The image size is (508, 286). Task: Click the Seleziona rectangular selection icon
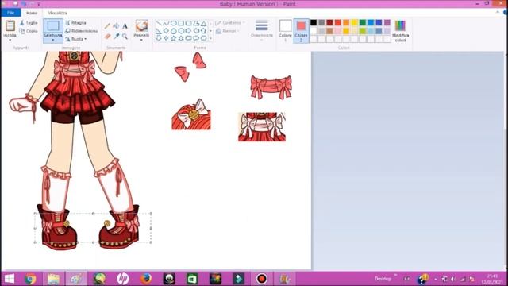tap(53, 25)
